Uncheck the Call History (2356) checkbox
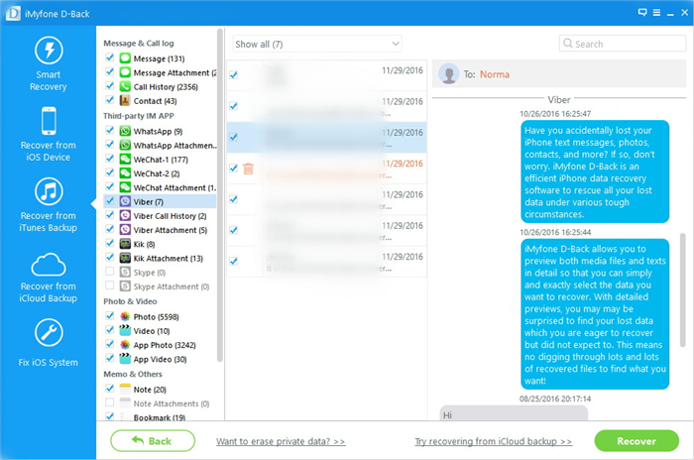The width and height of the screenshot is (694, 460). [110, 86]
